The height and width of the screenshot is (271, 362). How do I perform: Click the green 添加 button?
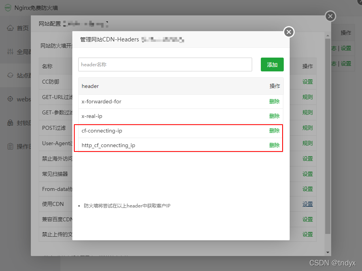click(272, 65)
